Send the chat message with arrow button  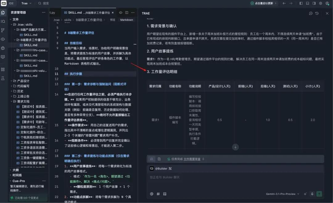[319, 194]
